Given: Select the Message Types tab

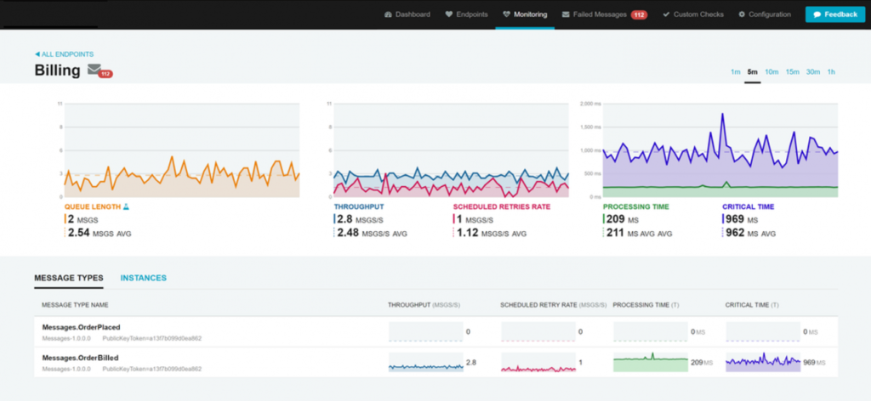Looking at the screenshot, I should pos(69,278).
